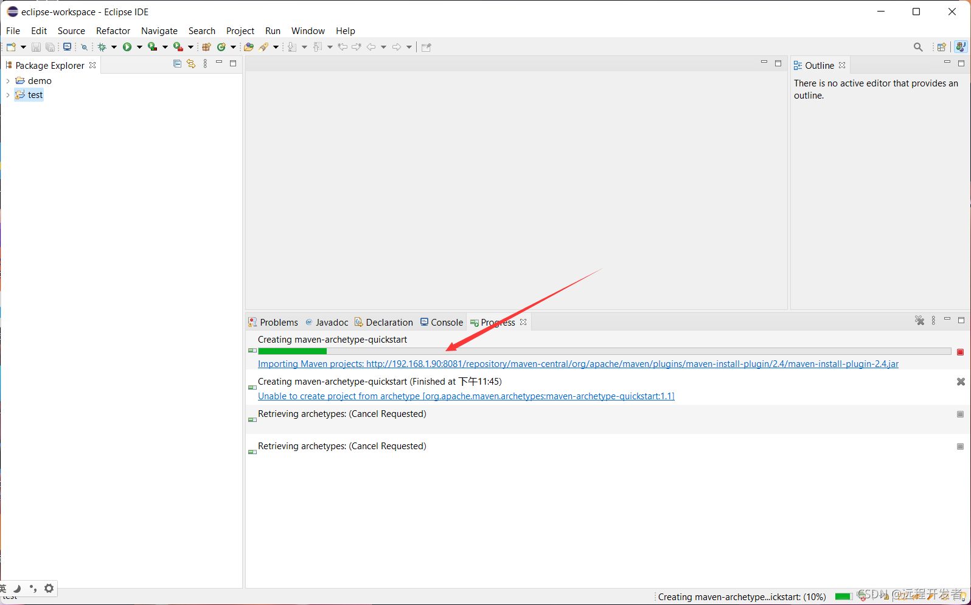Open the New Java Class dropdown arrow

pyautogui.click(x=233, y=47)
